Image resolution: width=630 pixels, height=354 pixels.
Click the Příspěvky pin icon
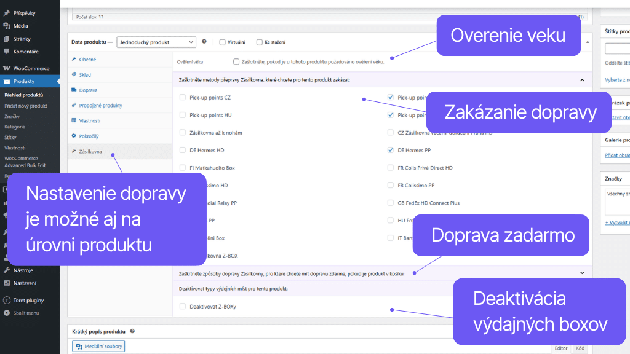(x=6, y=14)
